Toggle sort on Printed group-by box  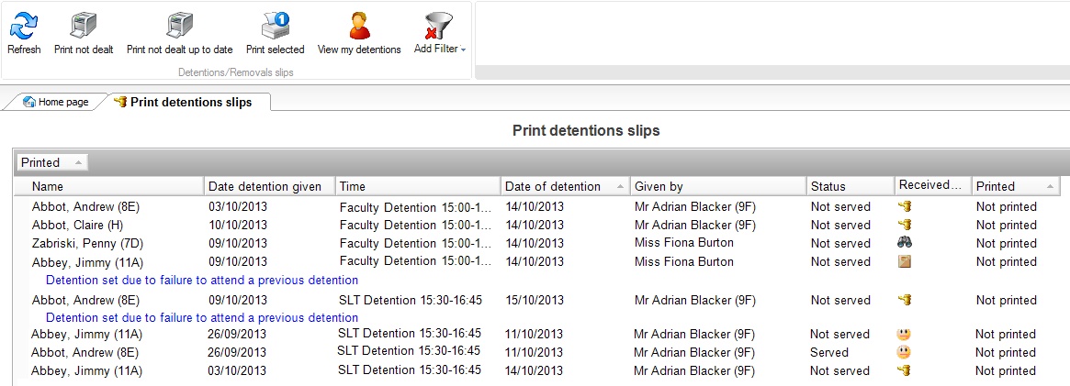click(x=51, y=162)
